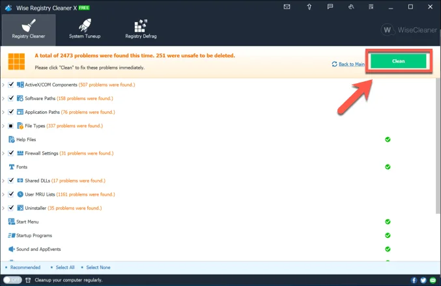Open the feedback chat icon in title bar

[330, 6]
